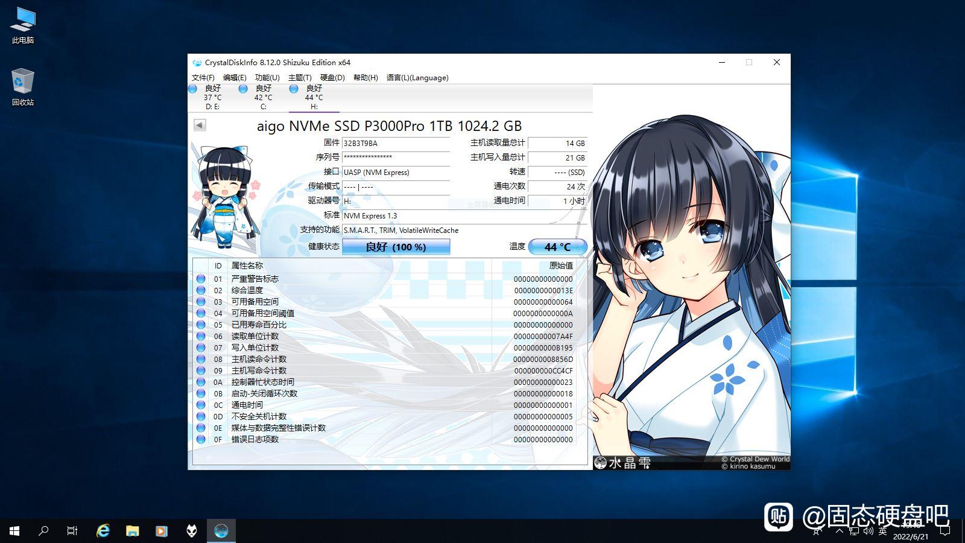Click status orb of attribute 0F 错误日志项数
This screenshot has height=543, width=965.
click(201, 439)
